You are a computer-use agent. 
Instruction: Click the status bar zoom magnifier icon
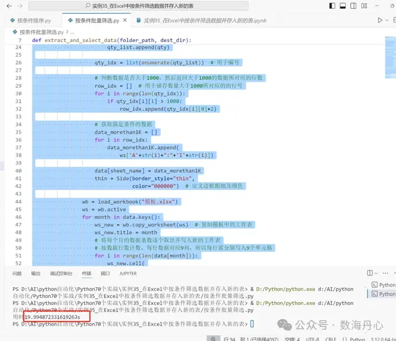[213, 339]
